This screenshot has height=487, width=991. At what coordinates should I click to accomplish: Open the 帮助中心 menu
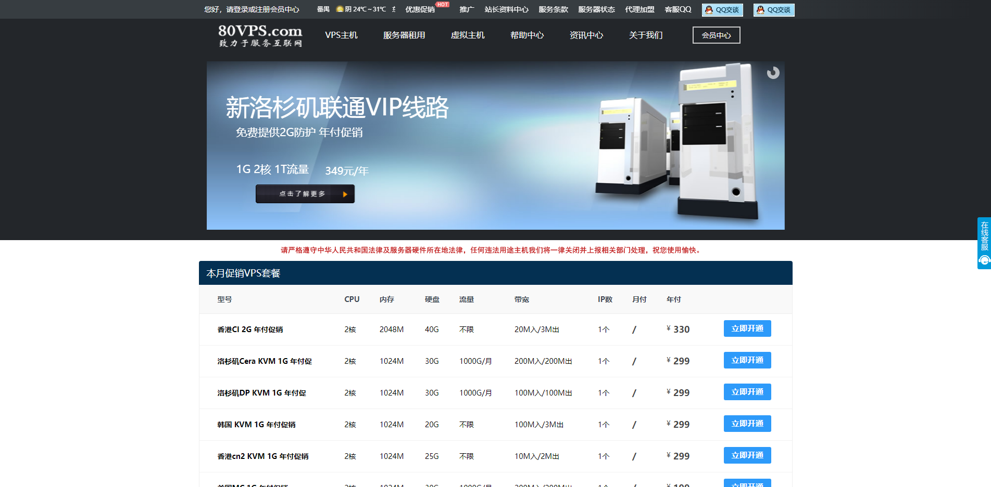(x=527, y=35)
